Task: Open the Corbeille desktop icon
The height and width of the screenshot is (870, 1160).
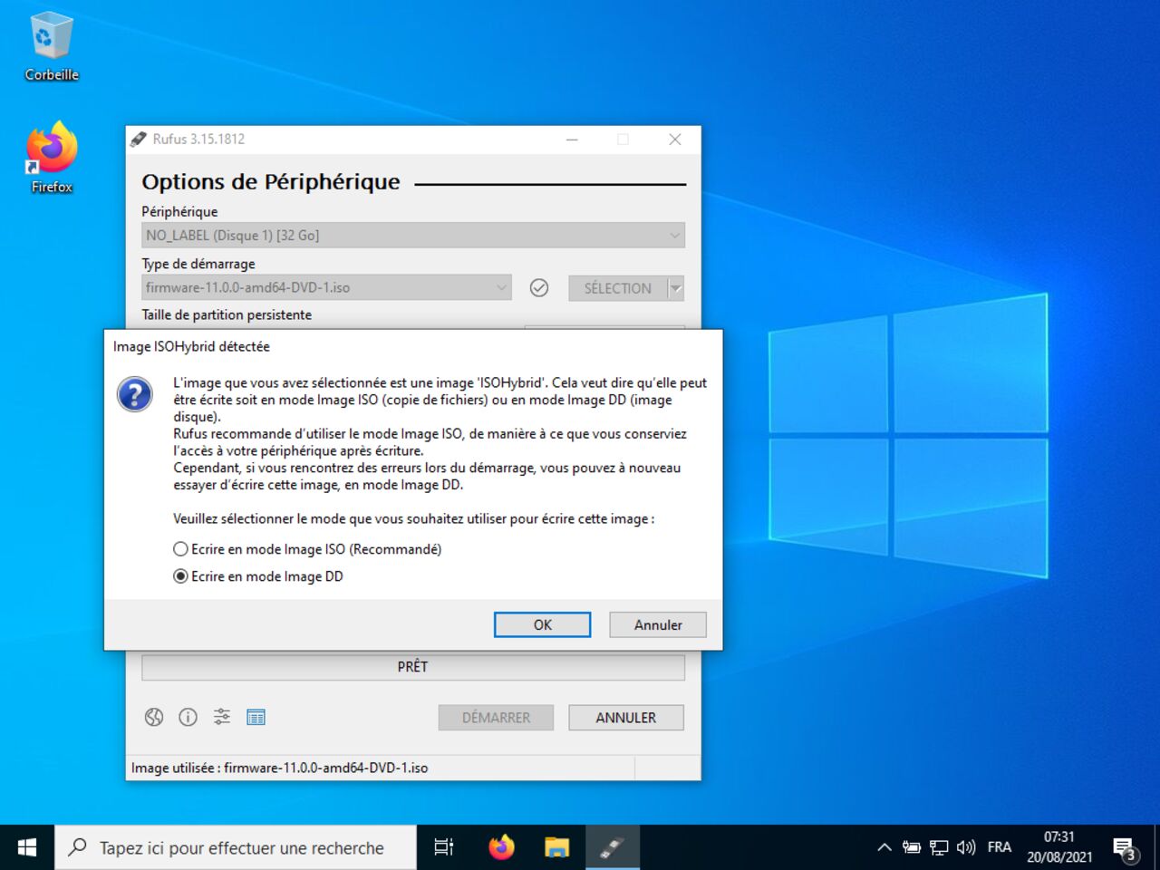Action: click(52, 47)
